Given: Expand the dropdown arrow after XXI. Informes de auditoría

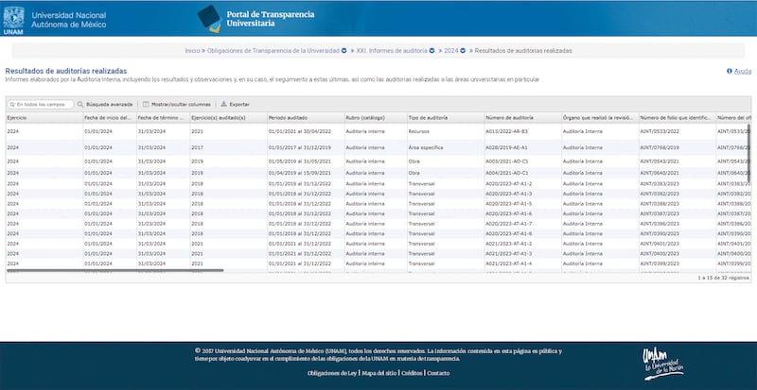Looking at the screenshot, I should [433, 50].
